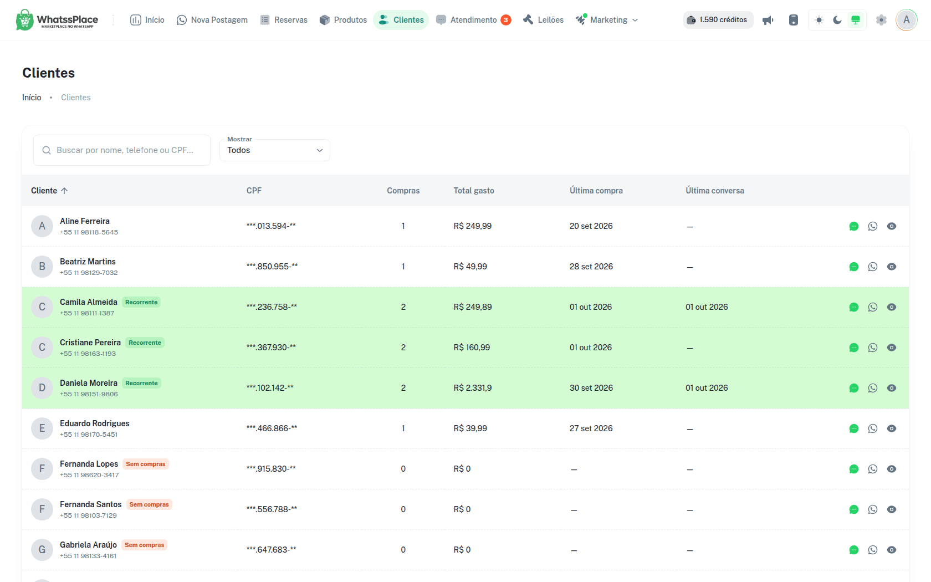Click the Daniela Moreira client name
Image resolution: width=931 pixels, height=582 pixels.
(89, 383)
